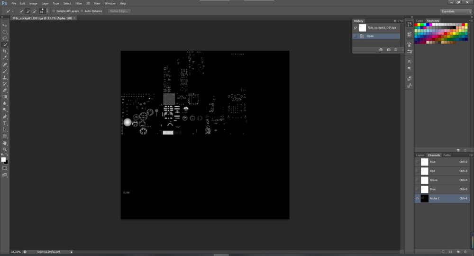Enable Sample All Layers checkbox
Viewport: 474px width, 256px height.
click(x=54, y=11)
